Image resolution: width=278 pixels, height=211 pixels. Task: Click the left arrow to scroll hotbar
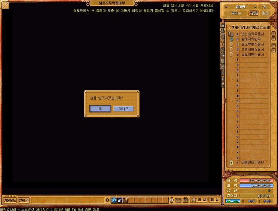(x=107, y=200)
